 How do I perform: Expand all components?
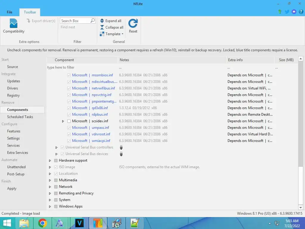click(x=111, y=21)
